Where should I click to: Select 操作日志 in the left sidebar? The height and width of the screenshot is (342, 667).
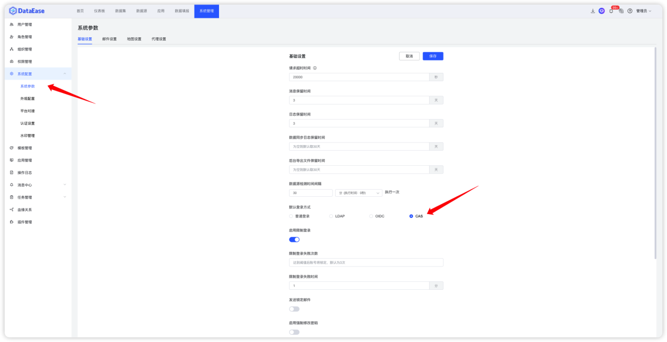[x=26, y=172]
